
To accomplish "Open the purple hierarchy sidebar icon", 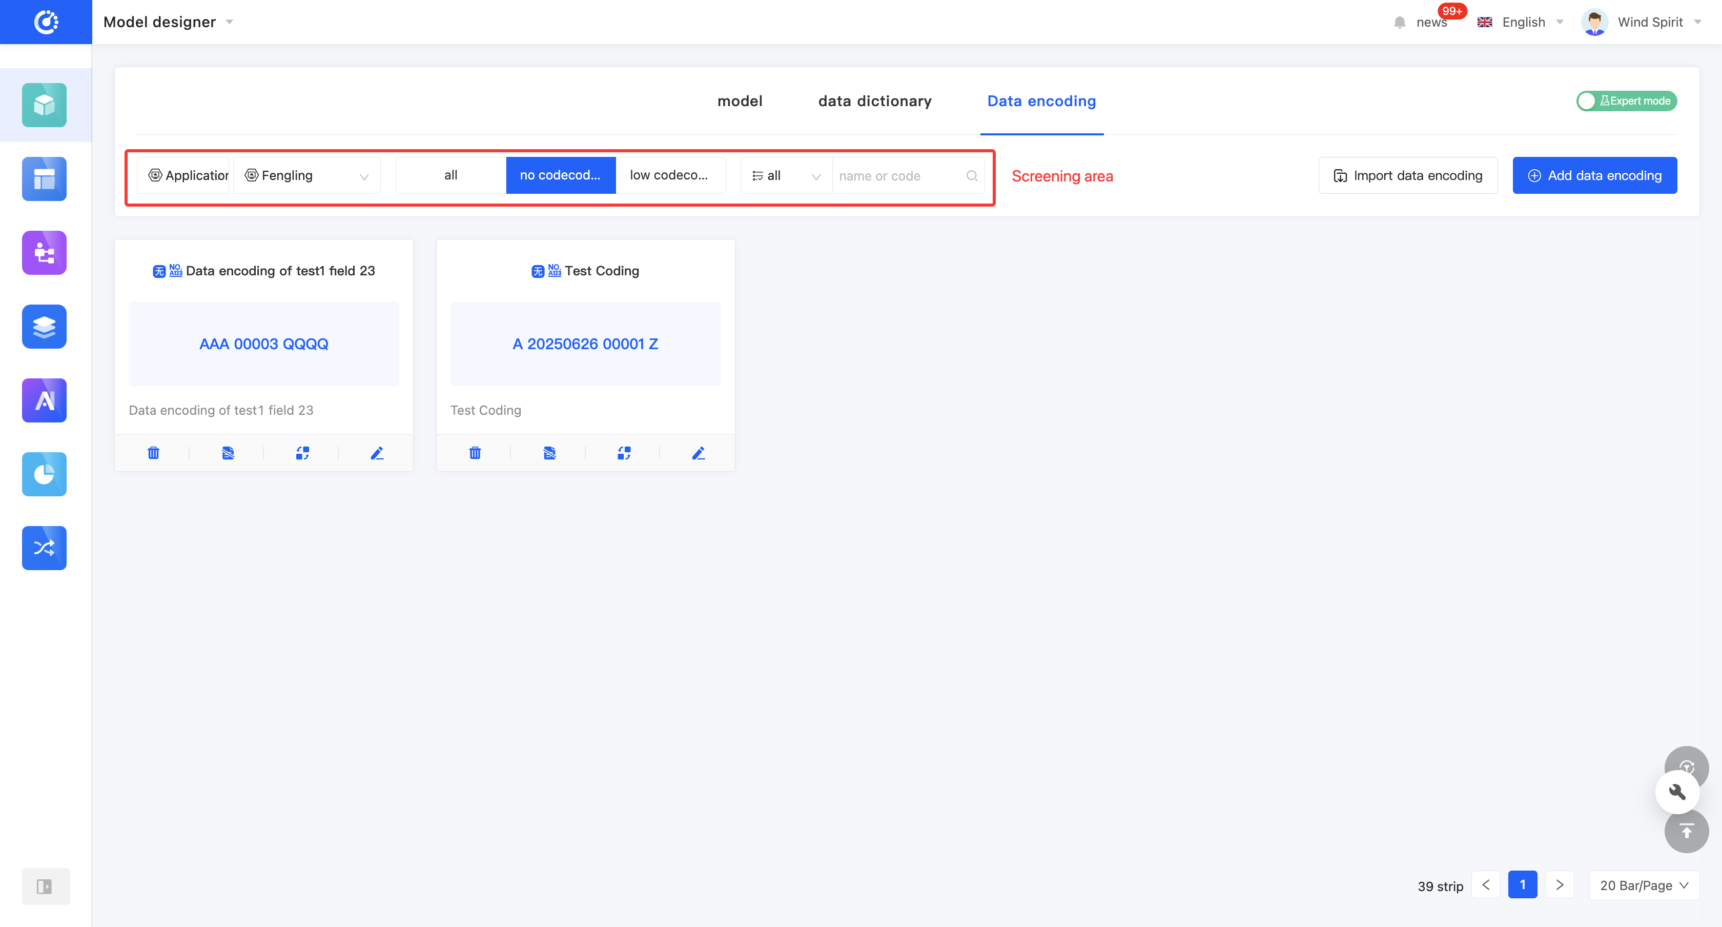I will coord(44,253).
